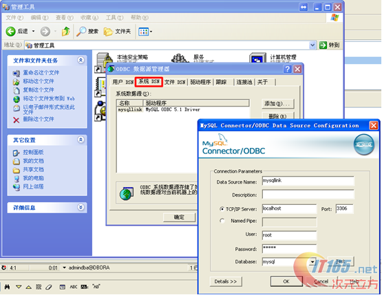Select the 计算机管理 shortcut icon
The width and height of the screenshot is (382, 295).
point(257,58)
